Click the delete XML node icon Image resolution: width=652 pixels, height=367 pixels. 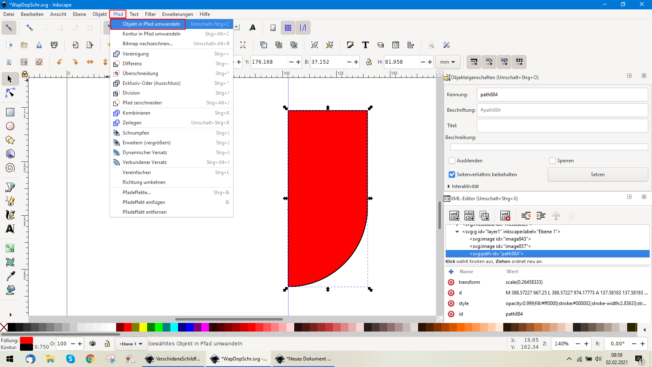coord(505,216)
